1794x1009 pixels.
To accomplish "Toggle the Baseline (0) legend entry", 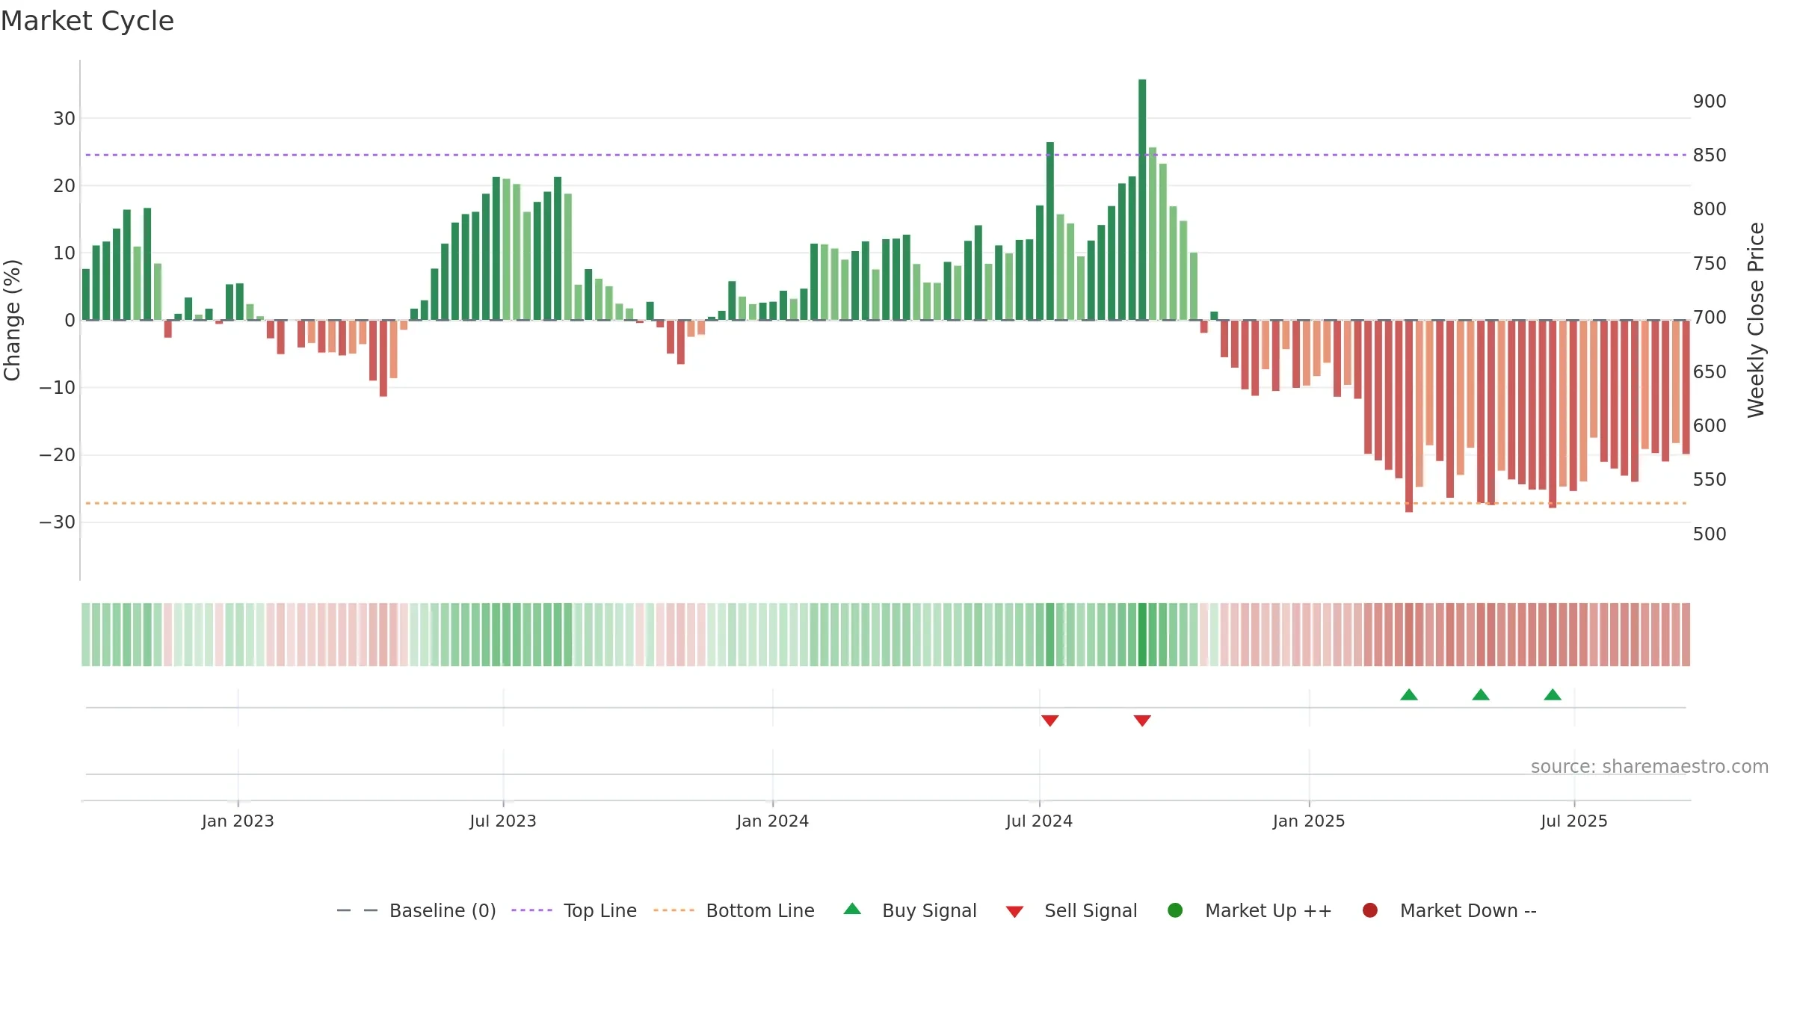I will (416, 910).
